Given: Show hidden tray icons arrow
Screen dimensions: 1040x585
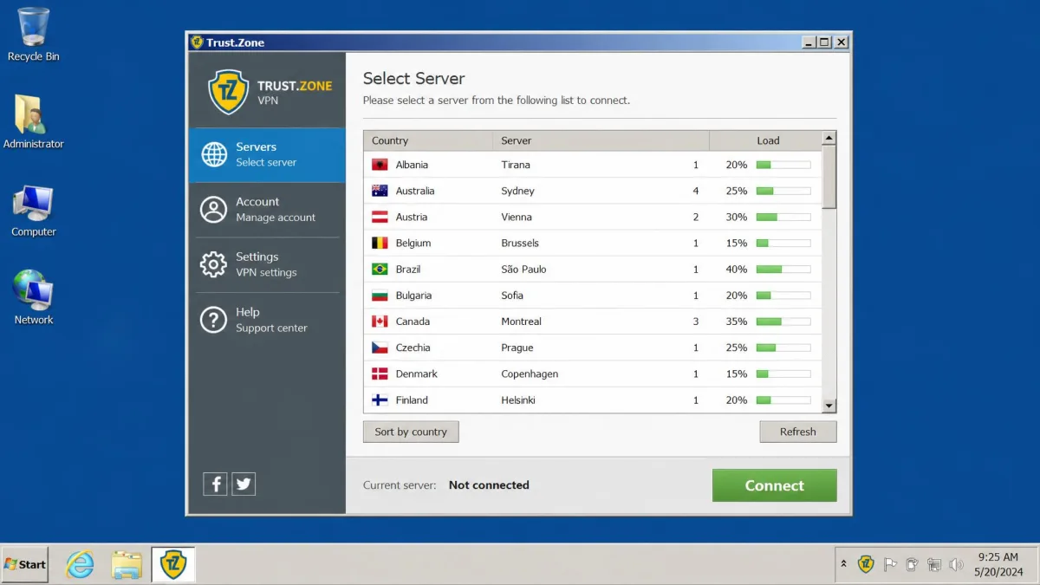Looking at the screenshot, I should (843, 564).
